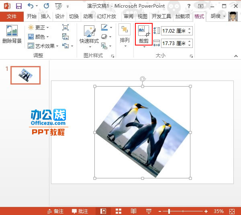This screenshot has height=215, width=241.
Task: Click the picture effects icon
Action: pyautogui.click(x=104, y=37)
